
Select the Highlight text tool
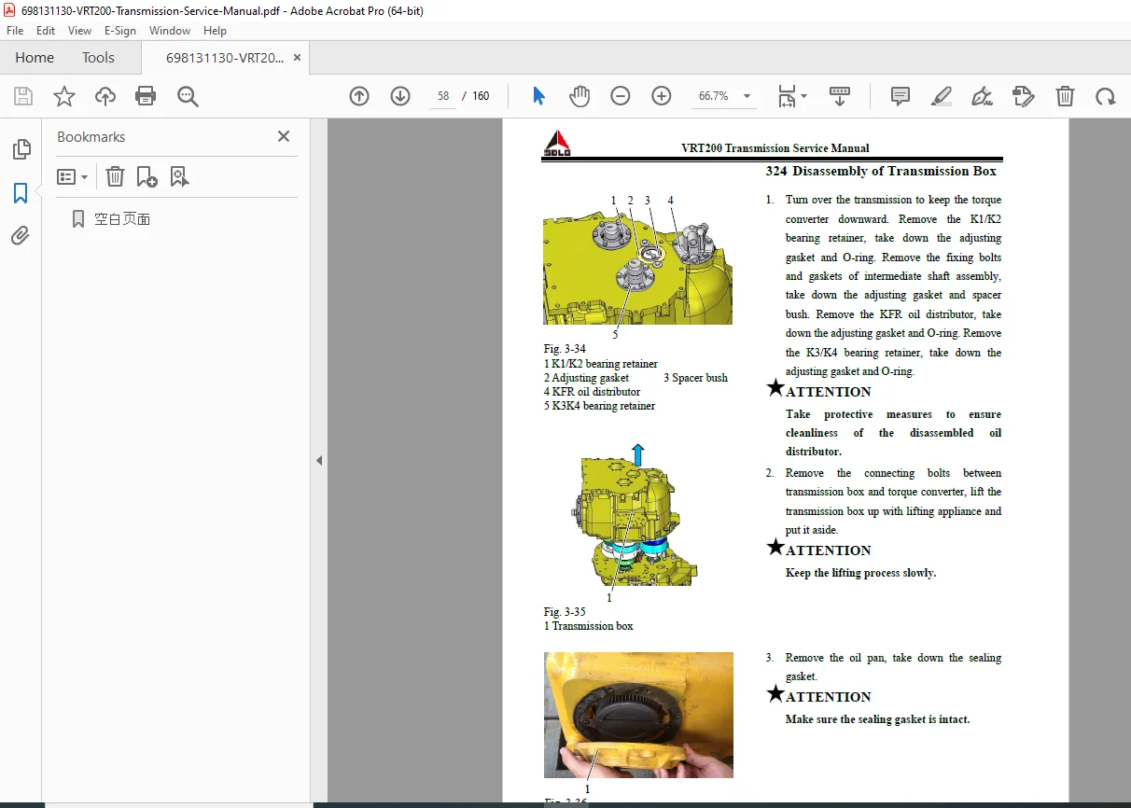pyautogui.click(x=942, y=96)
